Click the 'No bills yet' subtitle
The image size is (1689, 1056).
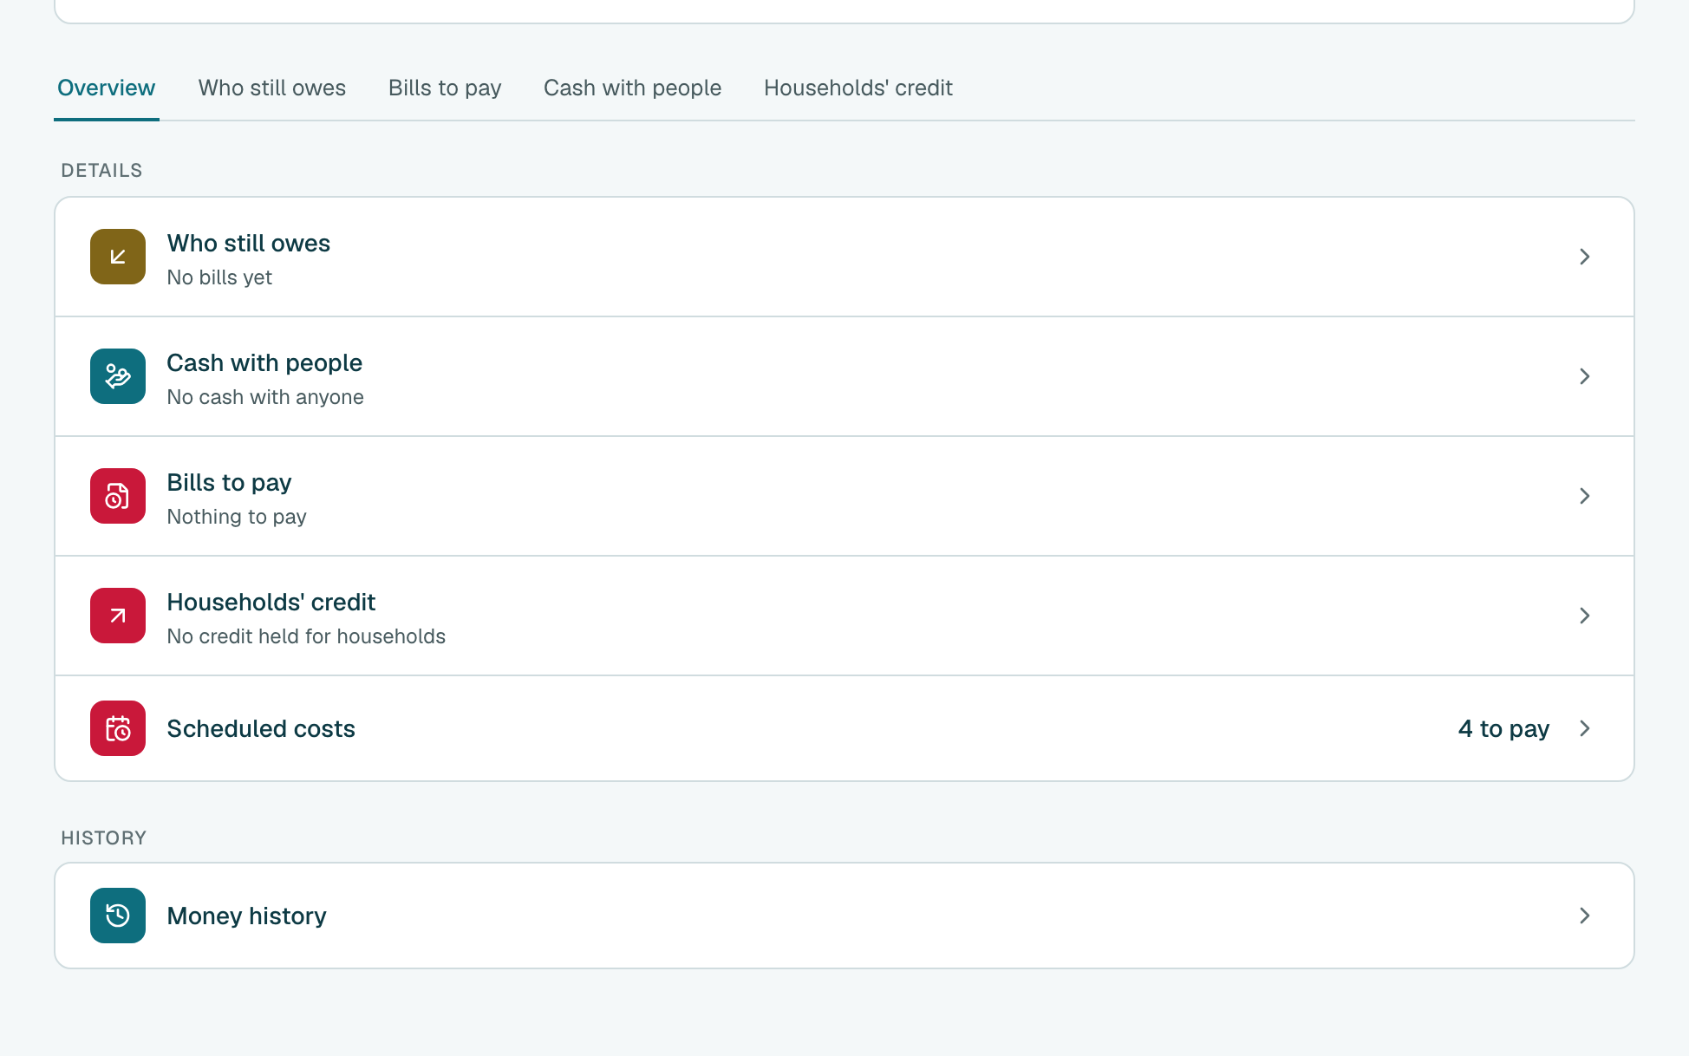(219, 277)
